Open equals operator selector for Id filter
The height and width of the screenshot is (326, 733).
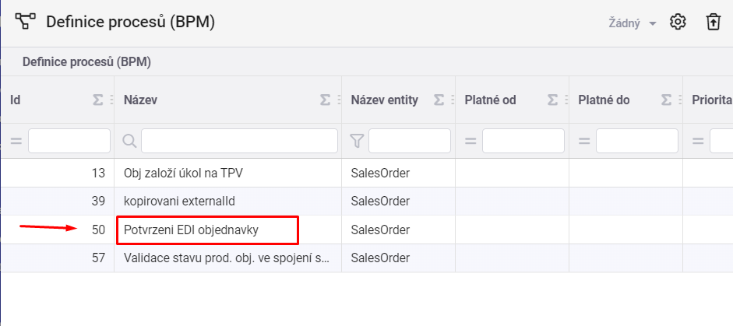[16, 141]
